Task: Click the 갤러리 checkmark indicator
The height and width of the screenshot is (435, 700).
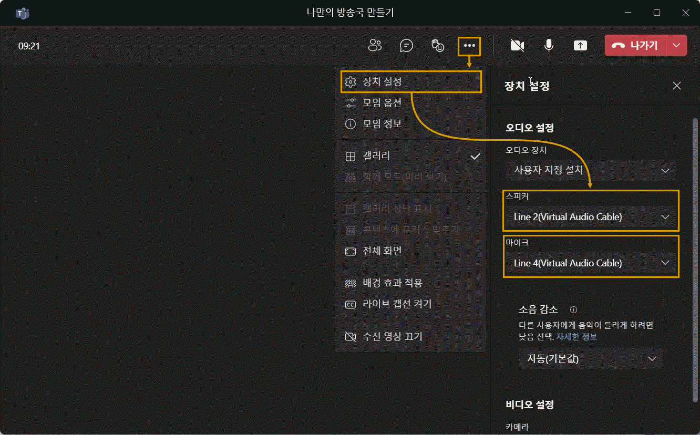Action: click(x=475, y=156)
